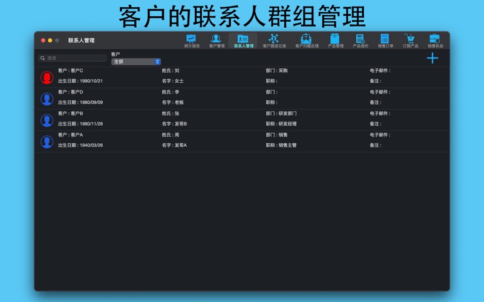Click the yellow minimize window button
484x302 pixels.
pyautogui.click(x=50, y=40)
